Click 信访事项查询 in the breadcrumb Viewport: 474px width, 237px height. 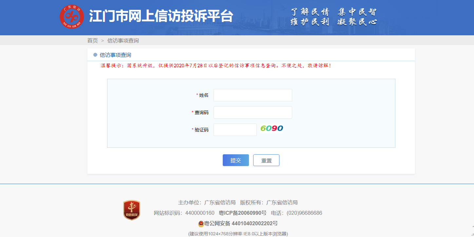coord(123,41)
